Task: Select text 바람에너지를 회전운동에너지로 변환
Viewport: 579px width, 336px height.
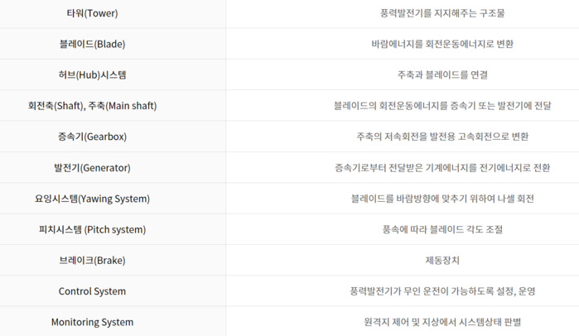Action: coord(442,44)
